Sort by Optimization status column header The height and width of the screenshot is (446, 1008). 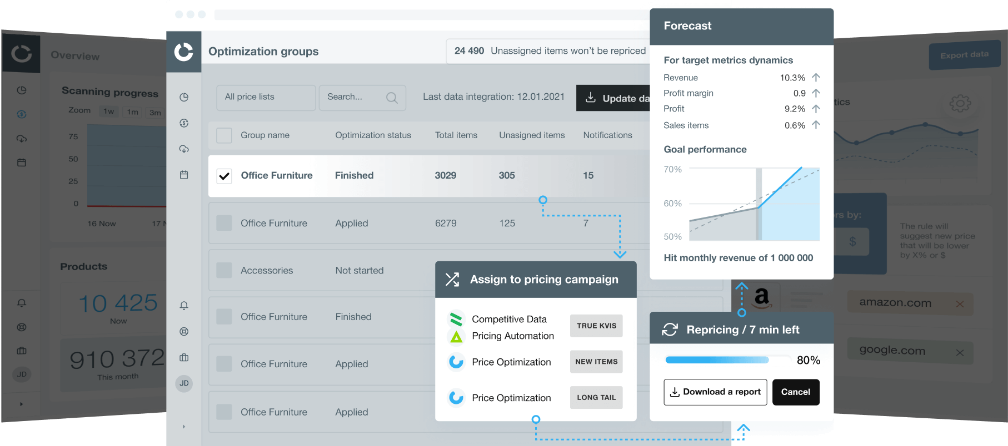click(x=373, y=135)
